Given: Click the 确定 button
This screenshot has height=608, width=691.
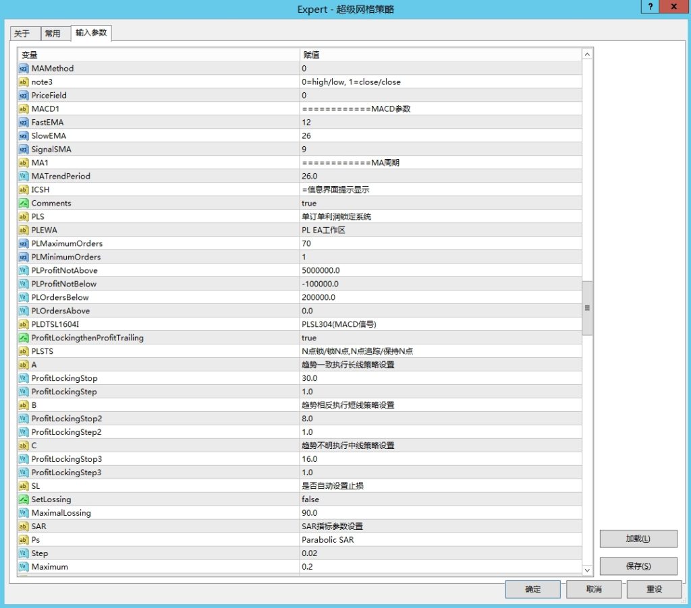Looking at the screenshot, I should point(532,589).
